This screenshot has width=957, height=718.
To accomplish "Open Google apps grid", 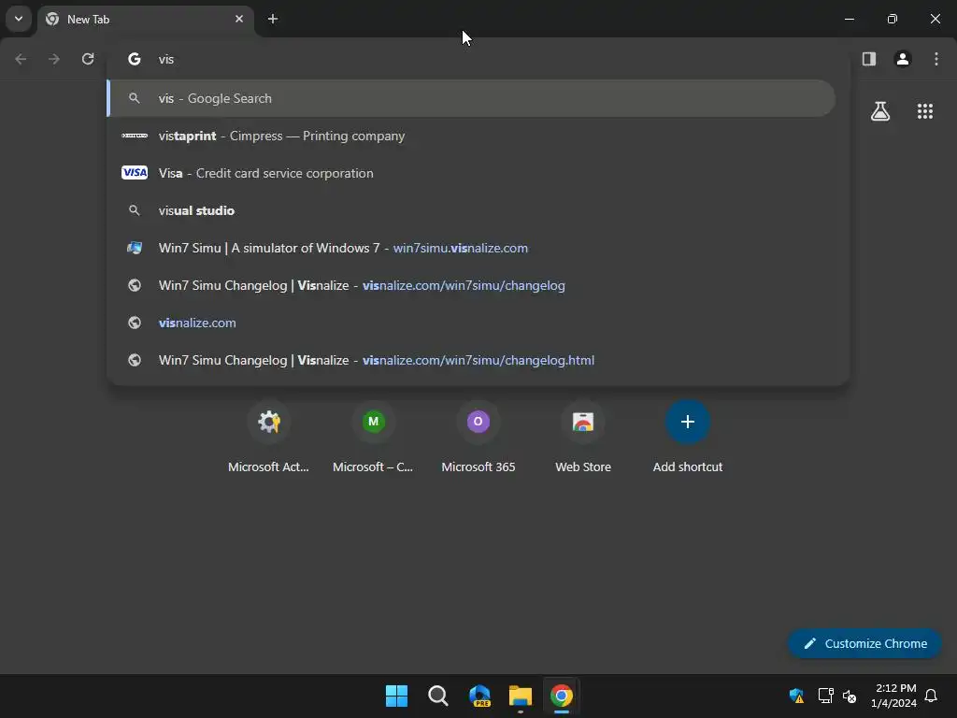I will point(925,111).
